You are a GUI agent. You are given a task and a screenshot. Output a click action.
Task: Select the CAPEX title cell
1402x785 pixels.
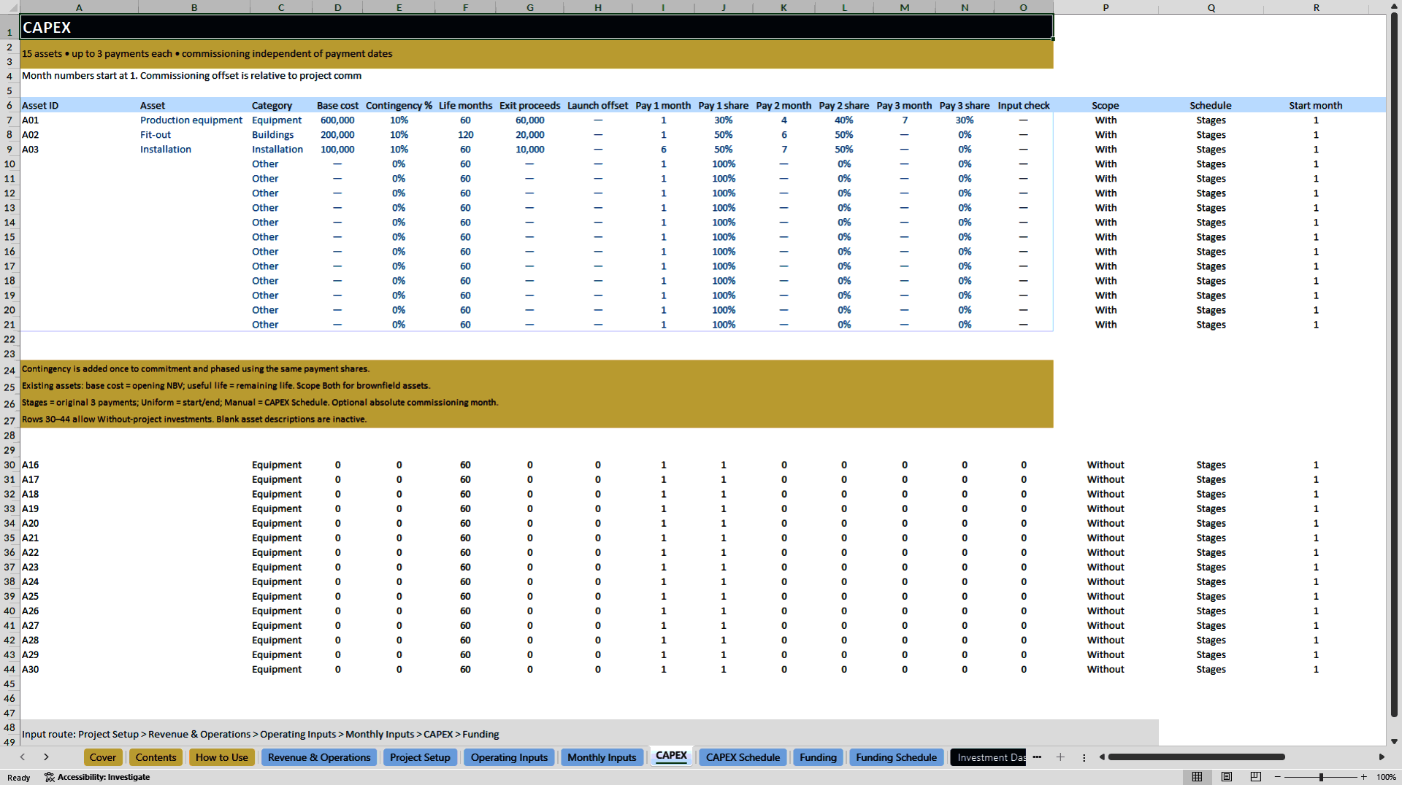536,27
